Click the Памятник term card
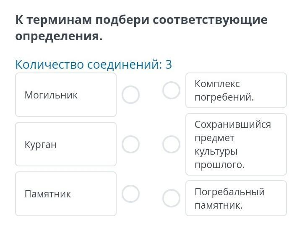302x233 pixels. coord(66,194)
